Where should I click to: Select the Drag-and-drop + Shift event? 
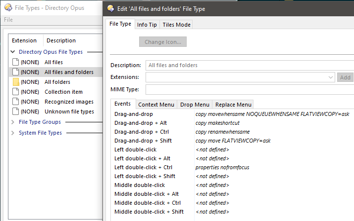233,141
